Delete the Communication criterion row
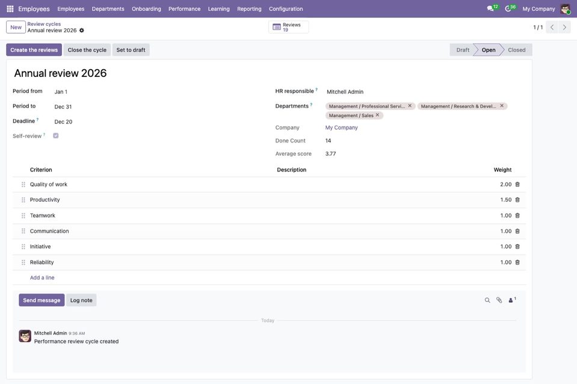This screenshot has height=384, width=577. coord(517,231)
